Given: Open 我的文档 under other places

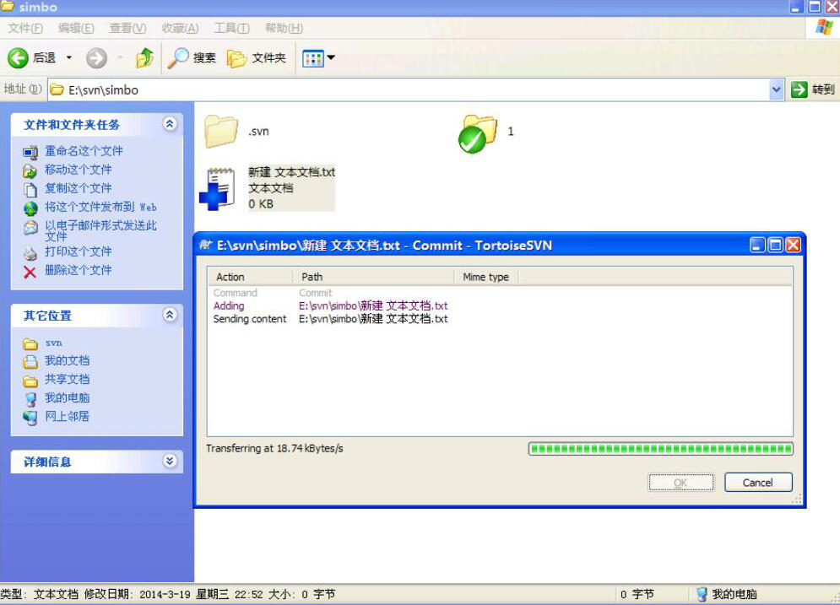Looking at the screenshot, I should coord(67,361).
